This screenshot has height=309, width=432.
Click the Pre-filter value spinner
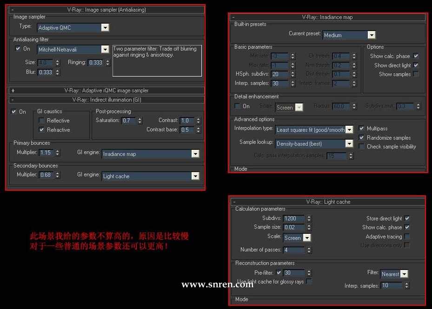(x=309, y=273)
